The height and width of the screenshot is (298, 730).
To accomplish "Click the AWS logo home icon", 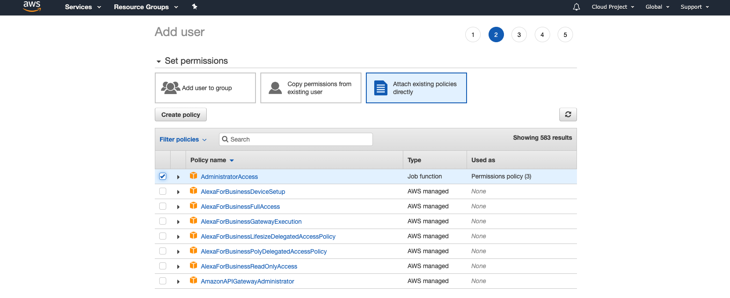I will click(x=32, y=6).
